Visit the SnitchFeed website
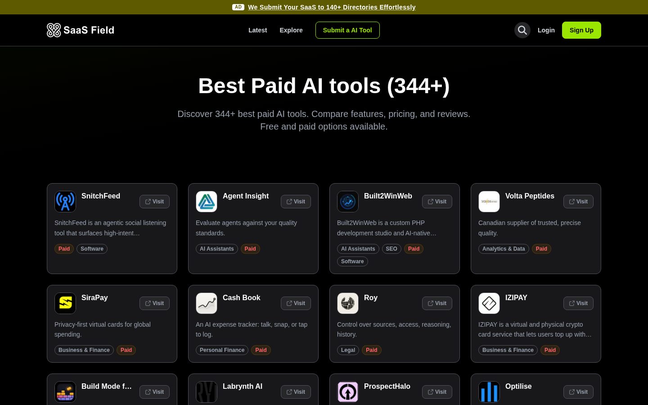The image size is (648, 405). [x=154, y=202]
